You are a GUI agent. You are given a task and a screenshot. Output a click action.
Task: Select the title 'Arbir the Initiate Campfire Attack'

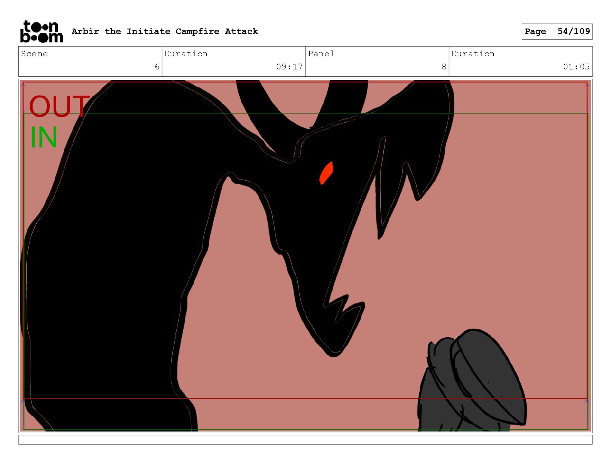tap(165, 31)
